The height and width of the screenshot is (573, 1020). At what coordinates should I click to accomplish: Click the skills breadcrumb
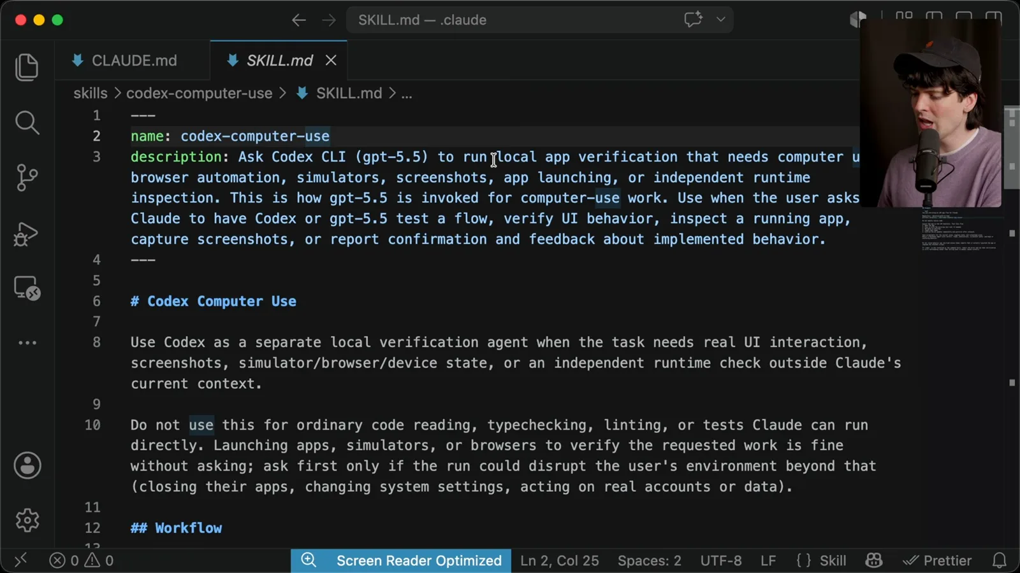91,93
